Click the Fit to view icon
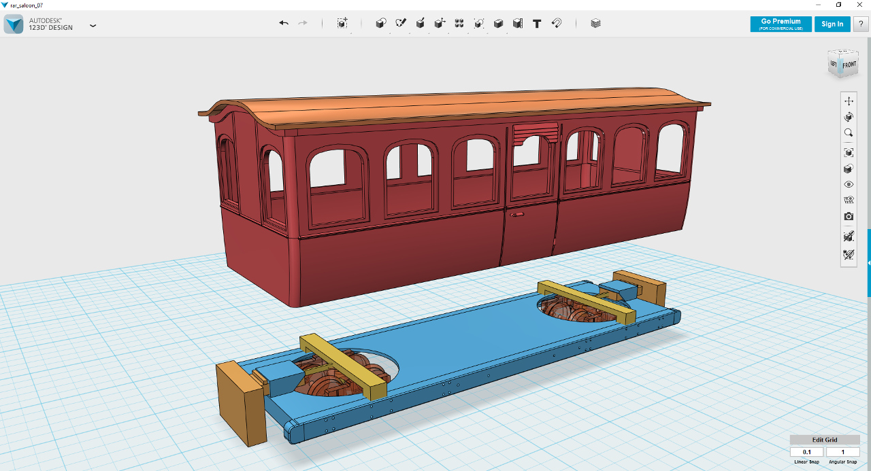This screenshot has height=471, width=871. 849,152
